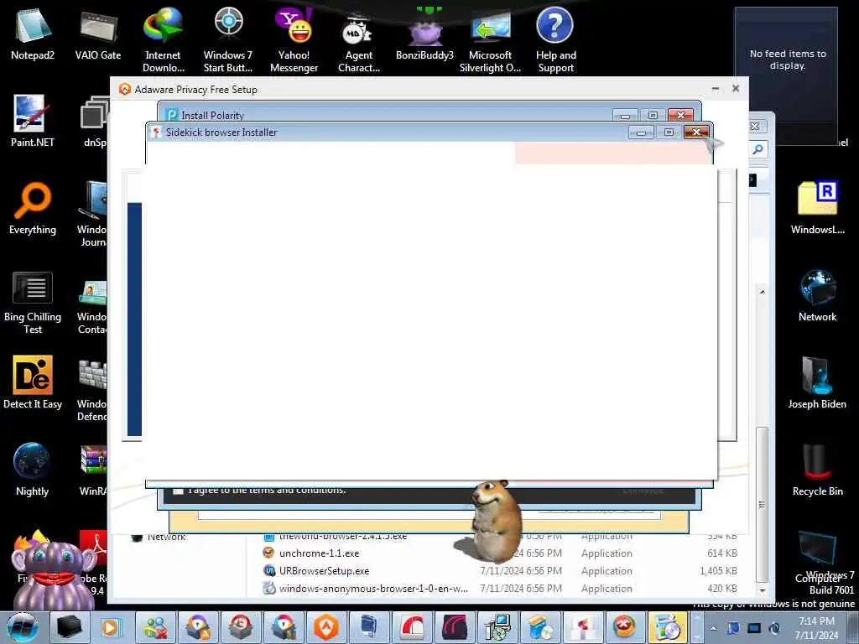Open the red X circle taskbar icon
The image size is (859, 644).
[x=624, y=627]
